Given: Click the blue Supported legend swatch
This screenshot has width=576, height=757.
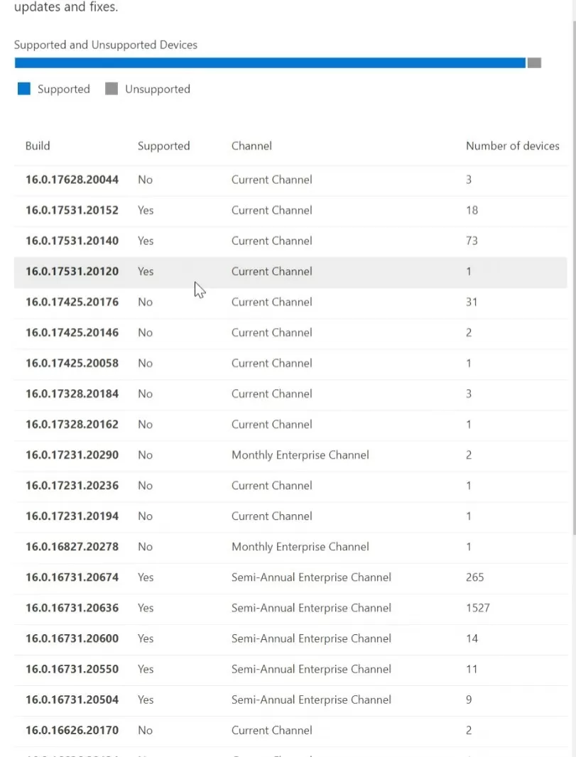Looking at the screenshot, I should point(23,89).
